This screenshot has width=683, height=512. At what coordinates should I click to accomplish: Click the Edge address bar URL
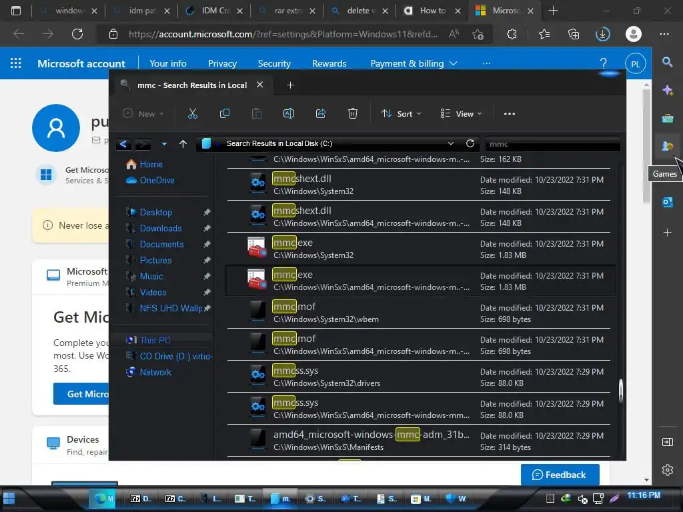tap(283, 34)
